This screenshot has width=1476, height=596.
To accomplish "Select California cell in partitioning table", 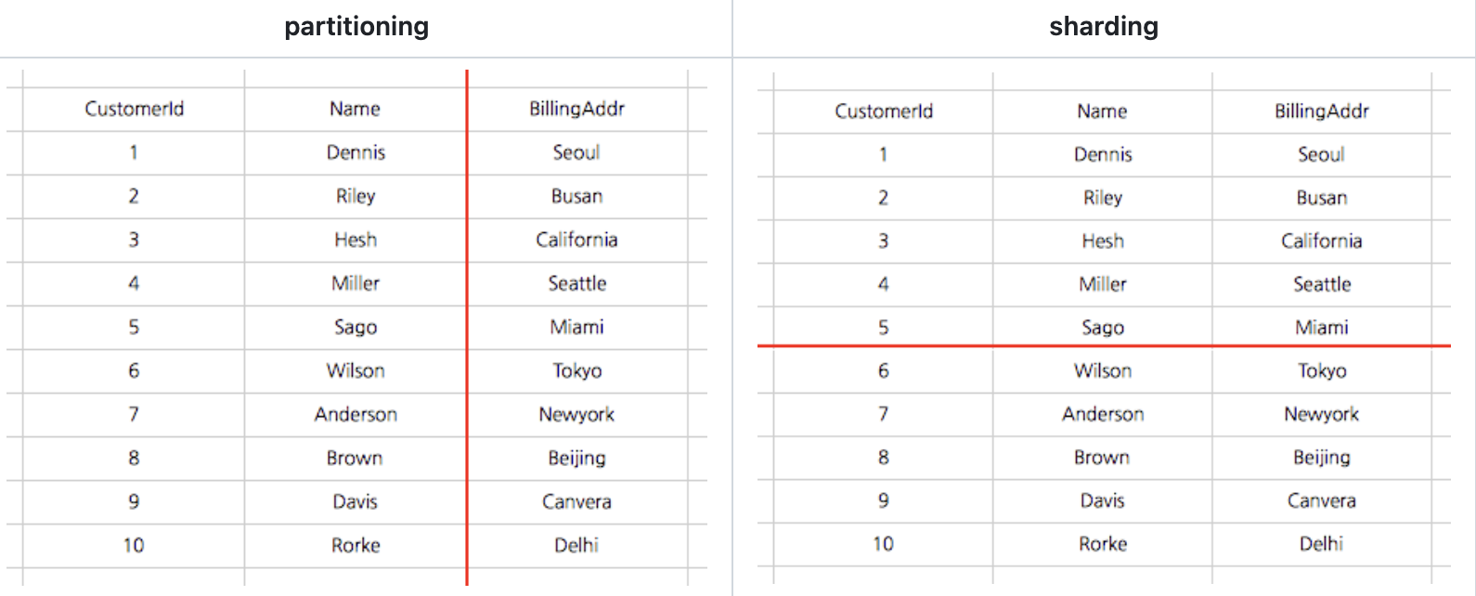I will (x=576, y=240).
